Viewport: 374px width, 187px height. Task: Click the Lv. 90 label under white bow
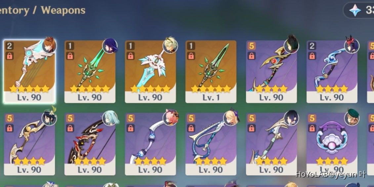150,169
